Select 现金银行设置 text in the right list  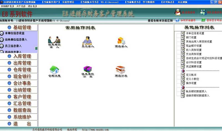[194, 46]
